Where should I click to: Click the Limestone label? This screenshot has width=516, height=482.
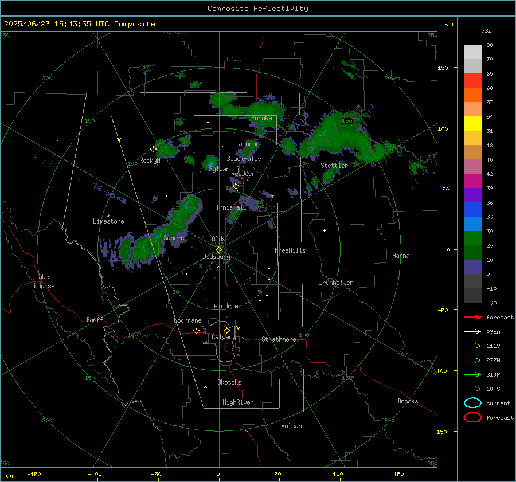[x=108, y=221]
